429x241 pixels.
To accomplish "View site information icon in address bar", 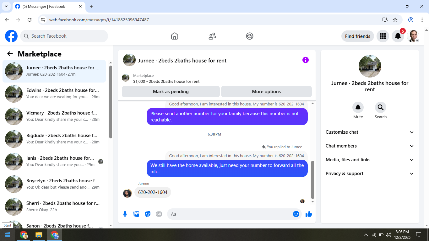I will [x=43, y=20].
